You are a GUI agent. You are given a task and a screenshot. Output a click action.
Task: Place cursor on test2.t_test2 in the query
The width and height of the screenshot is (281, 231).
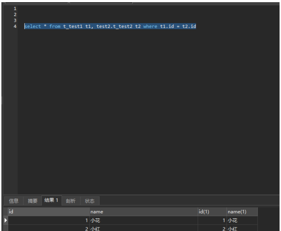coord(114,26)
